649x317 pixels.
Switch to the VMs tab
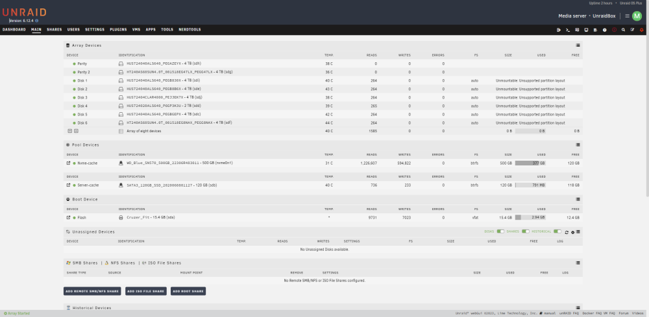pos(136,30)
